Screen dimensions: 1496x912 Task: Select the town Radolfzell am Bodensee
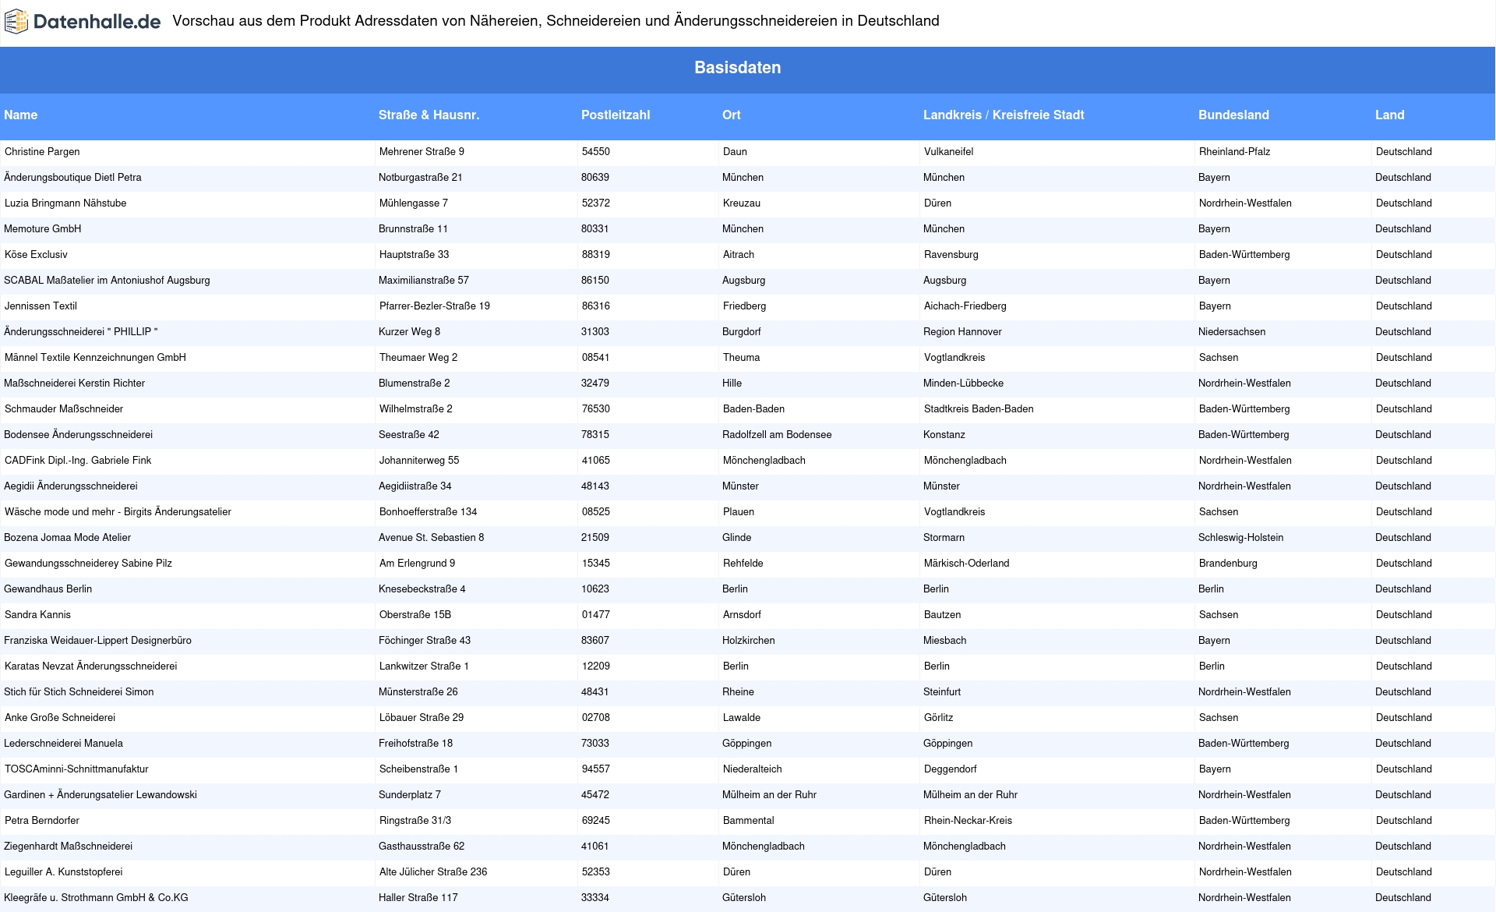tap(777, 435)
